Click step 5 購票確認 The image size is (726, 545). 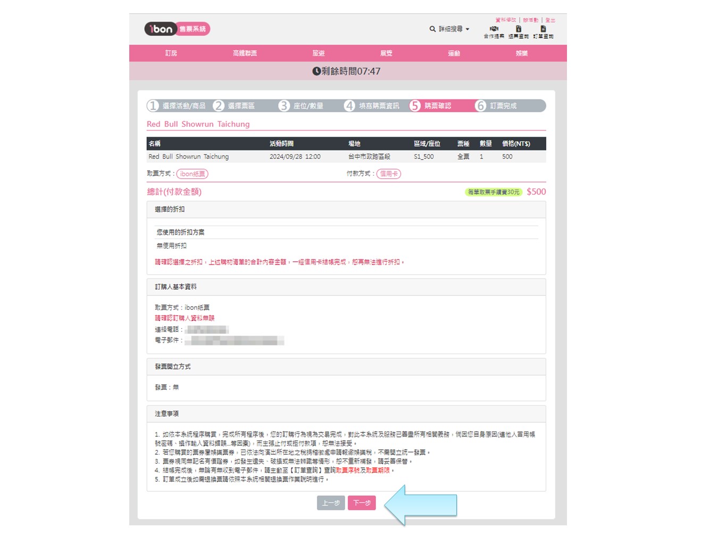430,105
